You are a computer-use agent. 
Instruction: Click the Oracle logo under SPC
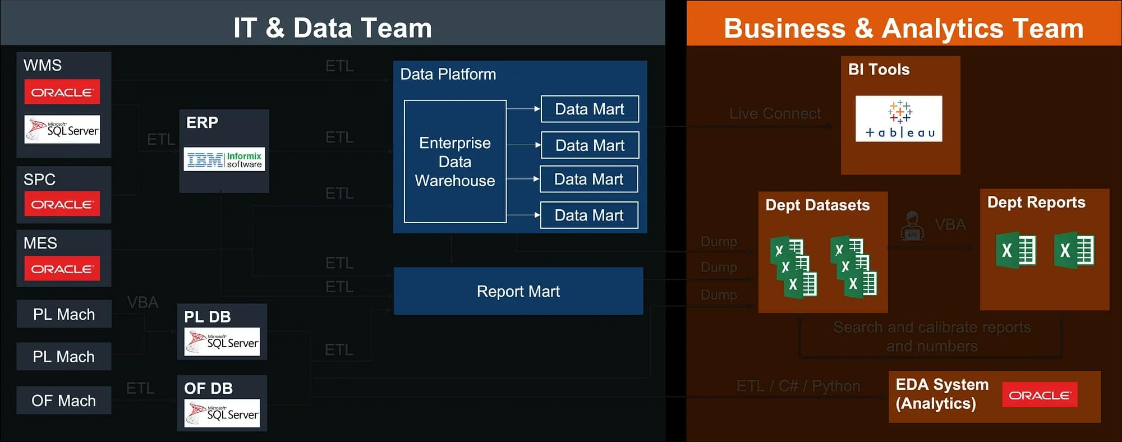[x=62, y=204]
